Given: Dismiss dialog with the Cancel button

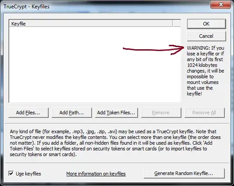Looking at the screenshot, I should tap(206, 36).
